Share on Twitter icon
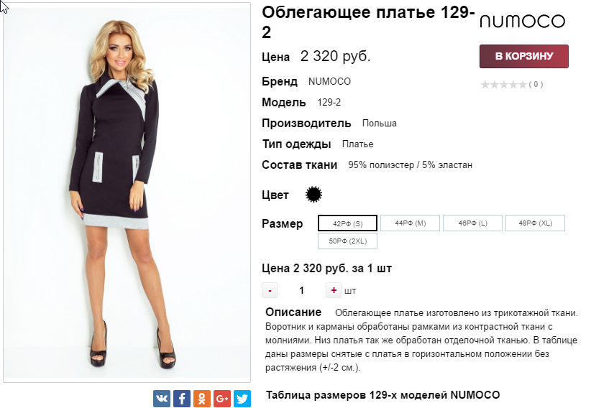This screenshot has height=408, width=591. coord(242,398)
